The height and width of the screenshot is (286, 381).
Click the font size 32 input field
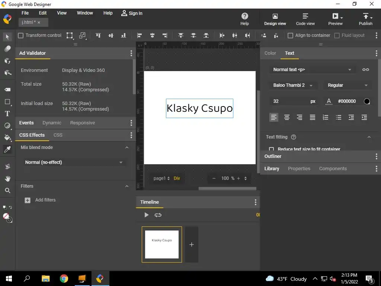(x=294, y=101)
